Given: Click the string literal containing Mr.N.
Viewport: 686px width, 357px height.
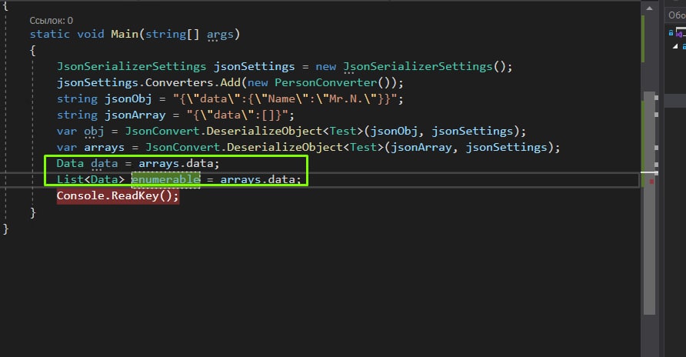Looking at the screenshot, I should (285, 99).
